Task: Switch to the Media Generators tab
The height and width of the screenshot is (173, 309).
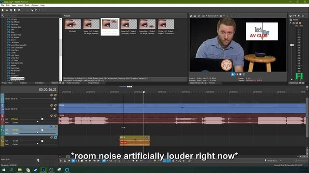Action: click(73, 83)
